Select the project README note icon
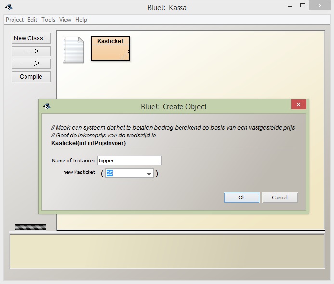This screenshot has height=284, width=334. (x=73, y=50)
